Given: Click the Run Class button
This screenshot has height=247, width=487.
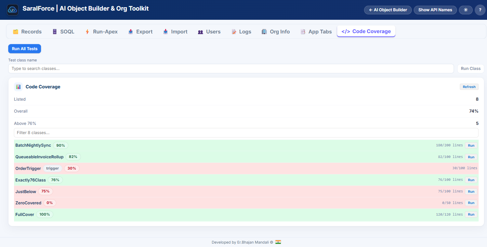Looking at the screenshot, I should (x=471, y=69).
